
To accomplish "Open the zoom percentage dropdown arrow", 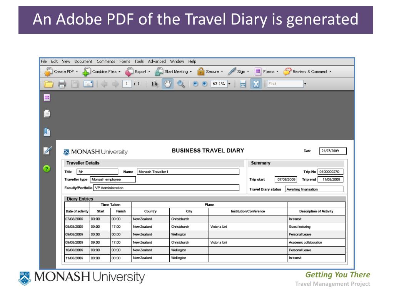I will 229,84.
